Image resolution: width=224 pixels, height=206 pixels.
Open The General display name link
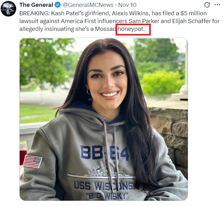[36, 5]
